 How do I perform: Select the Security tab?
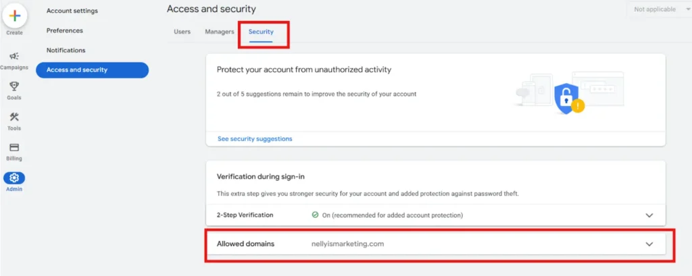pos(261,32)
